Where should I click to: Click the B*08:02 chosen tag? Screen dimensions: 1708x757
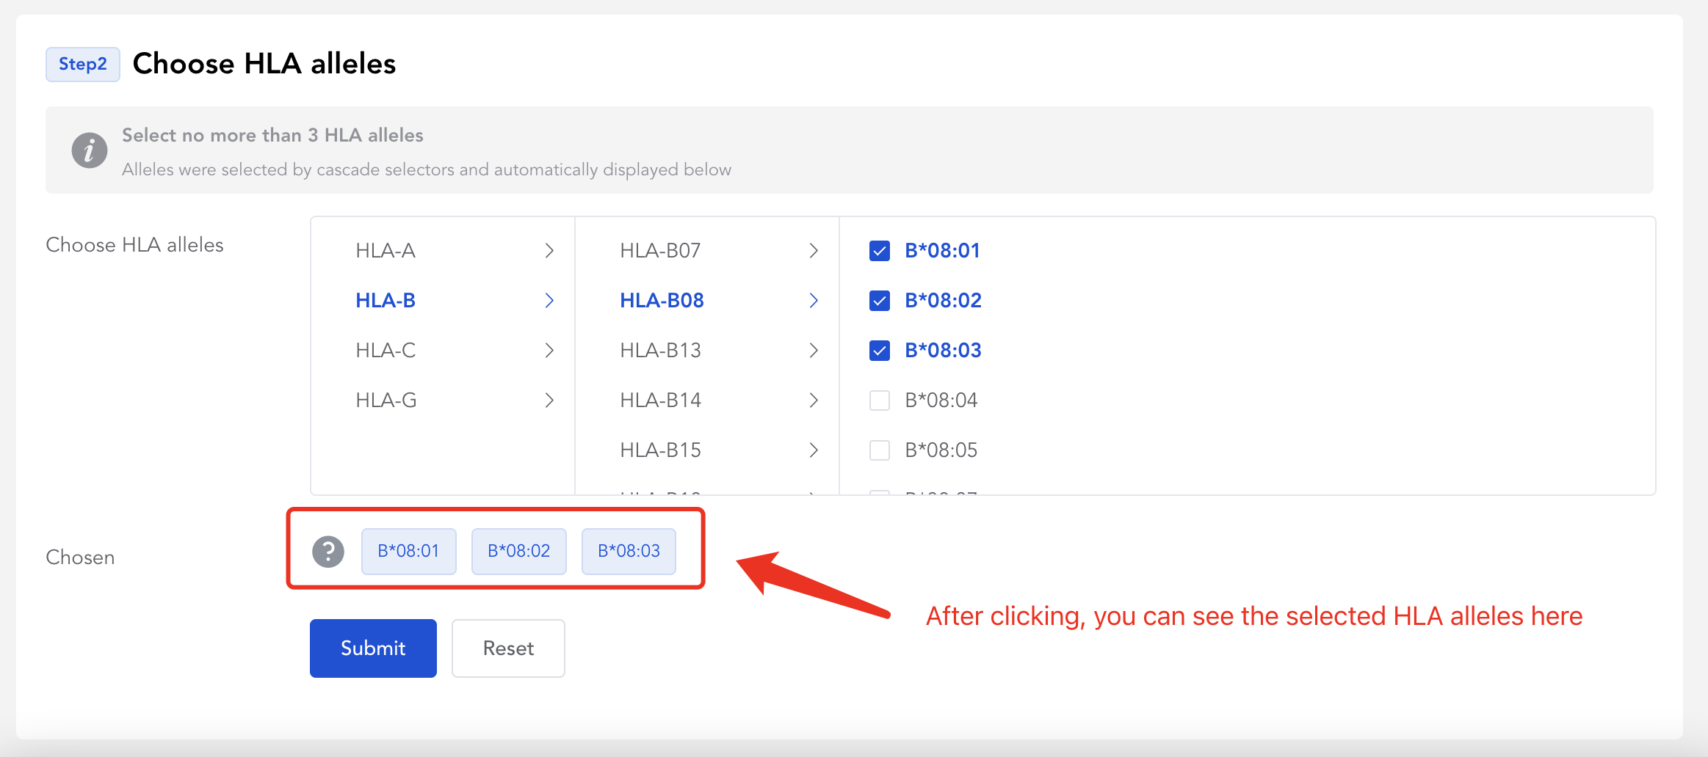click(518, 551)
